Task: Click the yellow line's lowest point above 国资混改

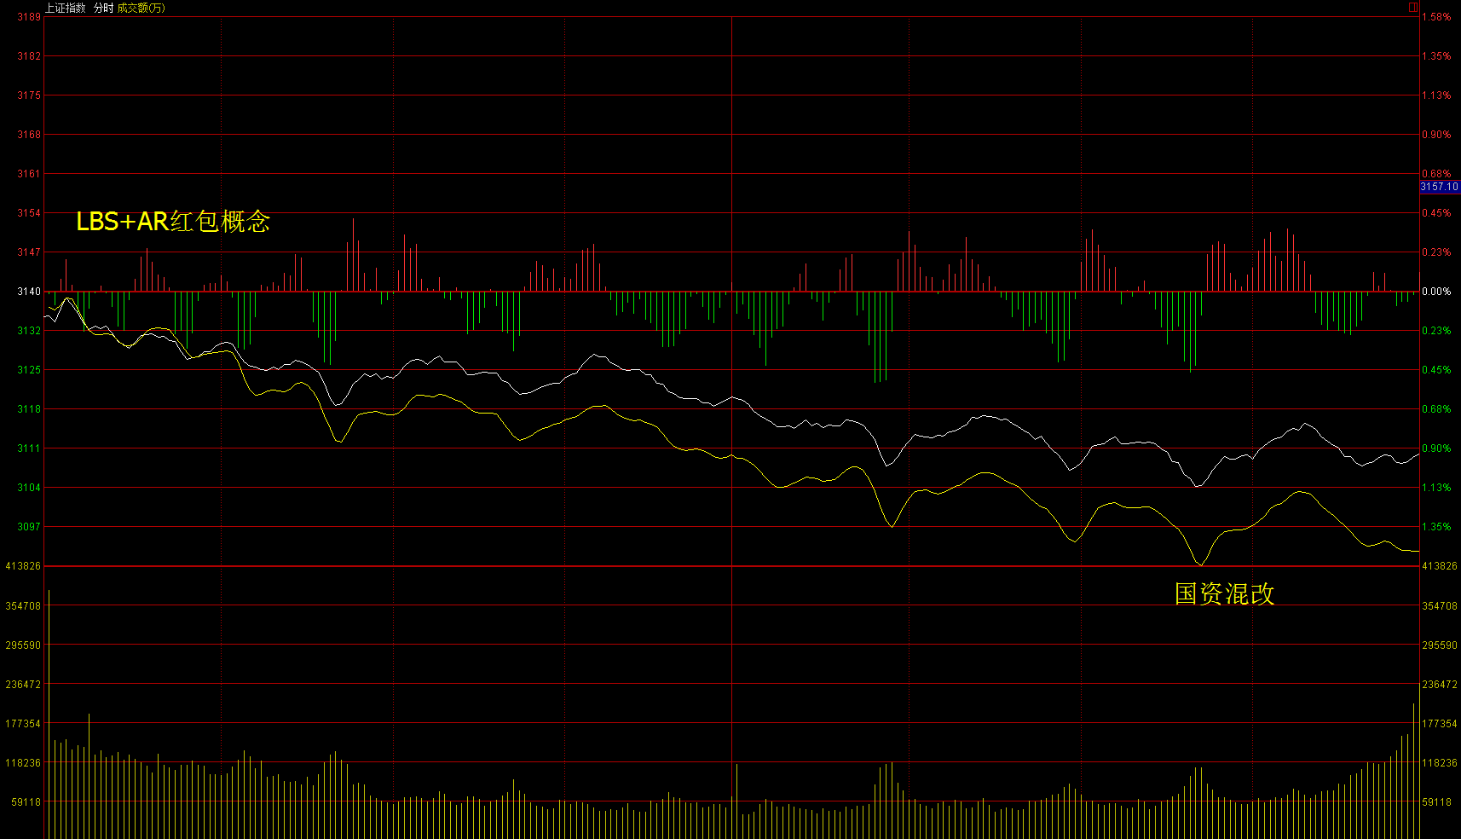Action: pos(1200,564)
